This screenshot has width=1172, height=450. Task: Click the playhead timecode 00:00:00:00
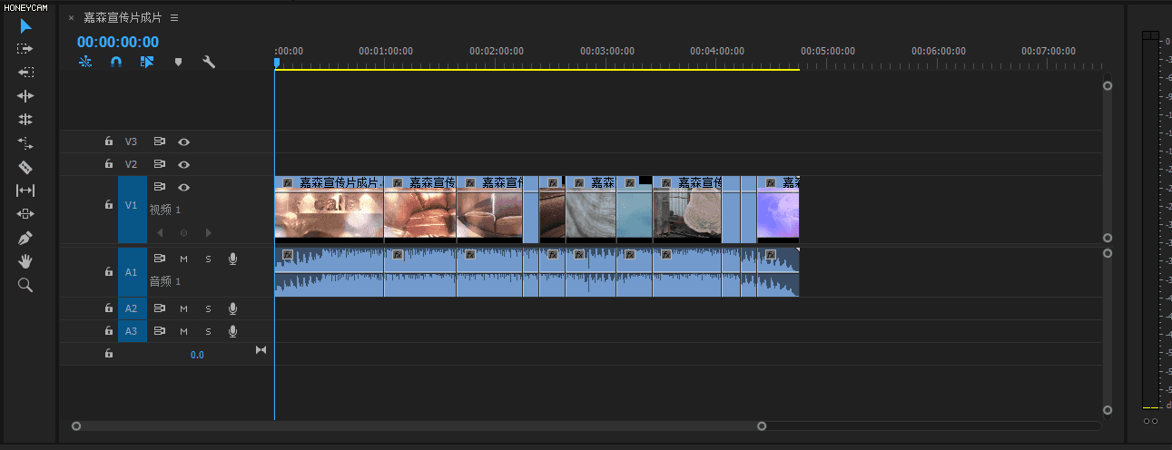point(118,42)
